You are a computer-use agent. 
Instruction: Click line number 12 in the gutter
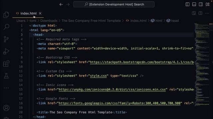pyautogui.click(x=21, y=76)
